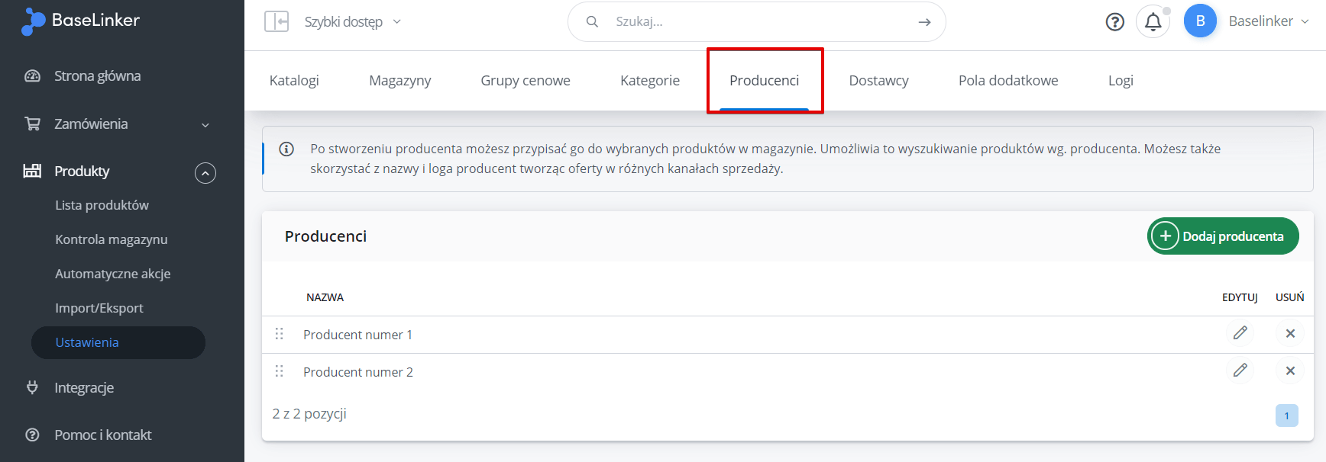Screen dimensions: 1326x462
Task: Collapse the sidebar with panel toggle icon
Action: click(x=277, y=21)
